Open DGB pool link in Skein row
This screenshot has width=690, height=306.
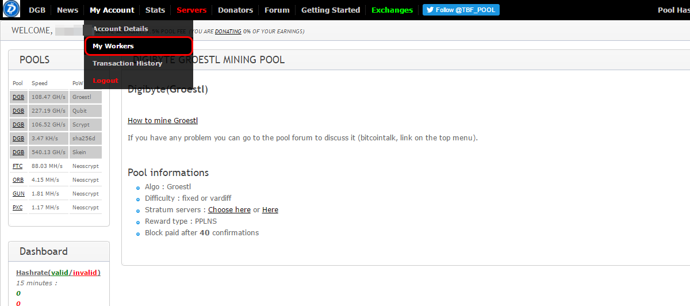click(x=18, y=152)
